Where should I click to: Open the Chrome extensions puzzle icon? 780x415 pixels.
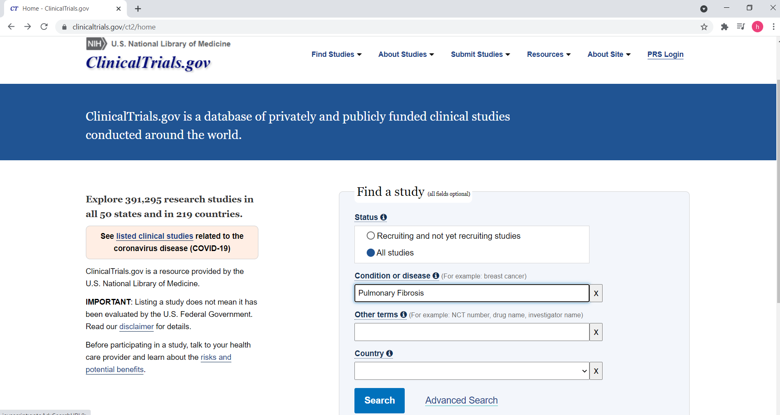point(724,27)
